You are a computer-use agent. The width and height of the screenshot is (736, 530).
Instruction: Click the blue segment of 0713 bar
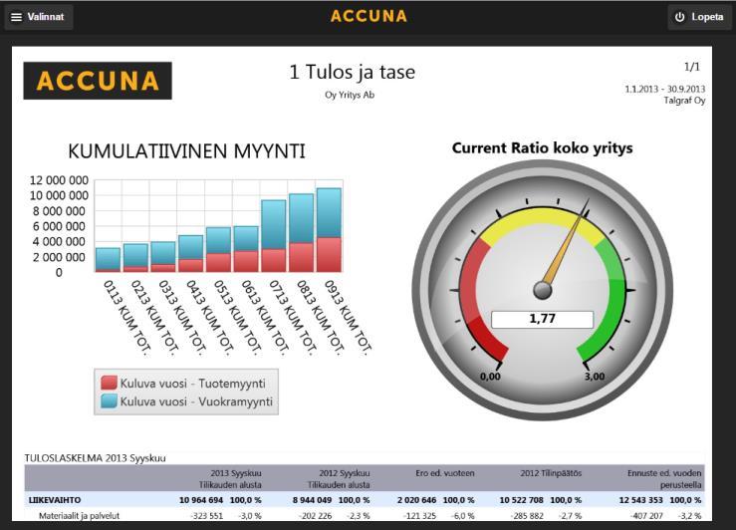coord(274,224)
